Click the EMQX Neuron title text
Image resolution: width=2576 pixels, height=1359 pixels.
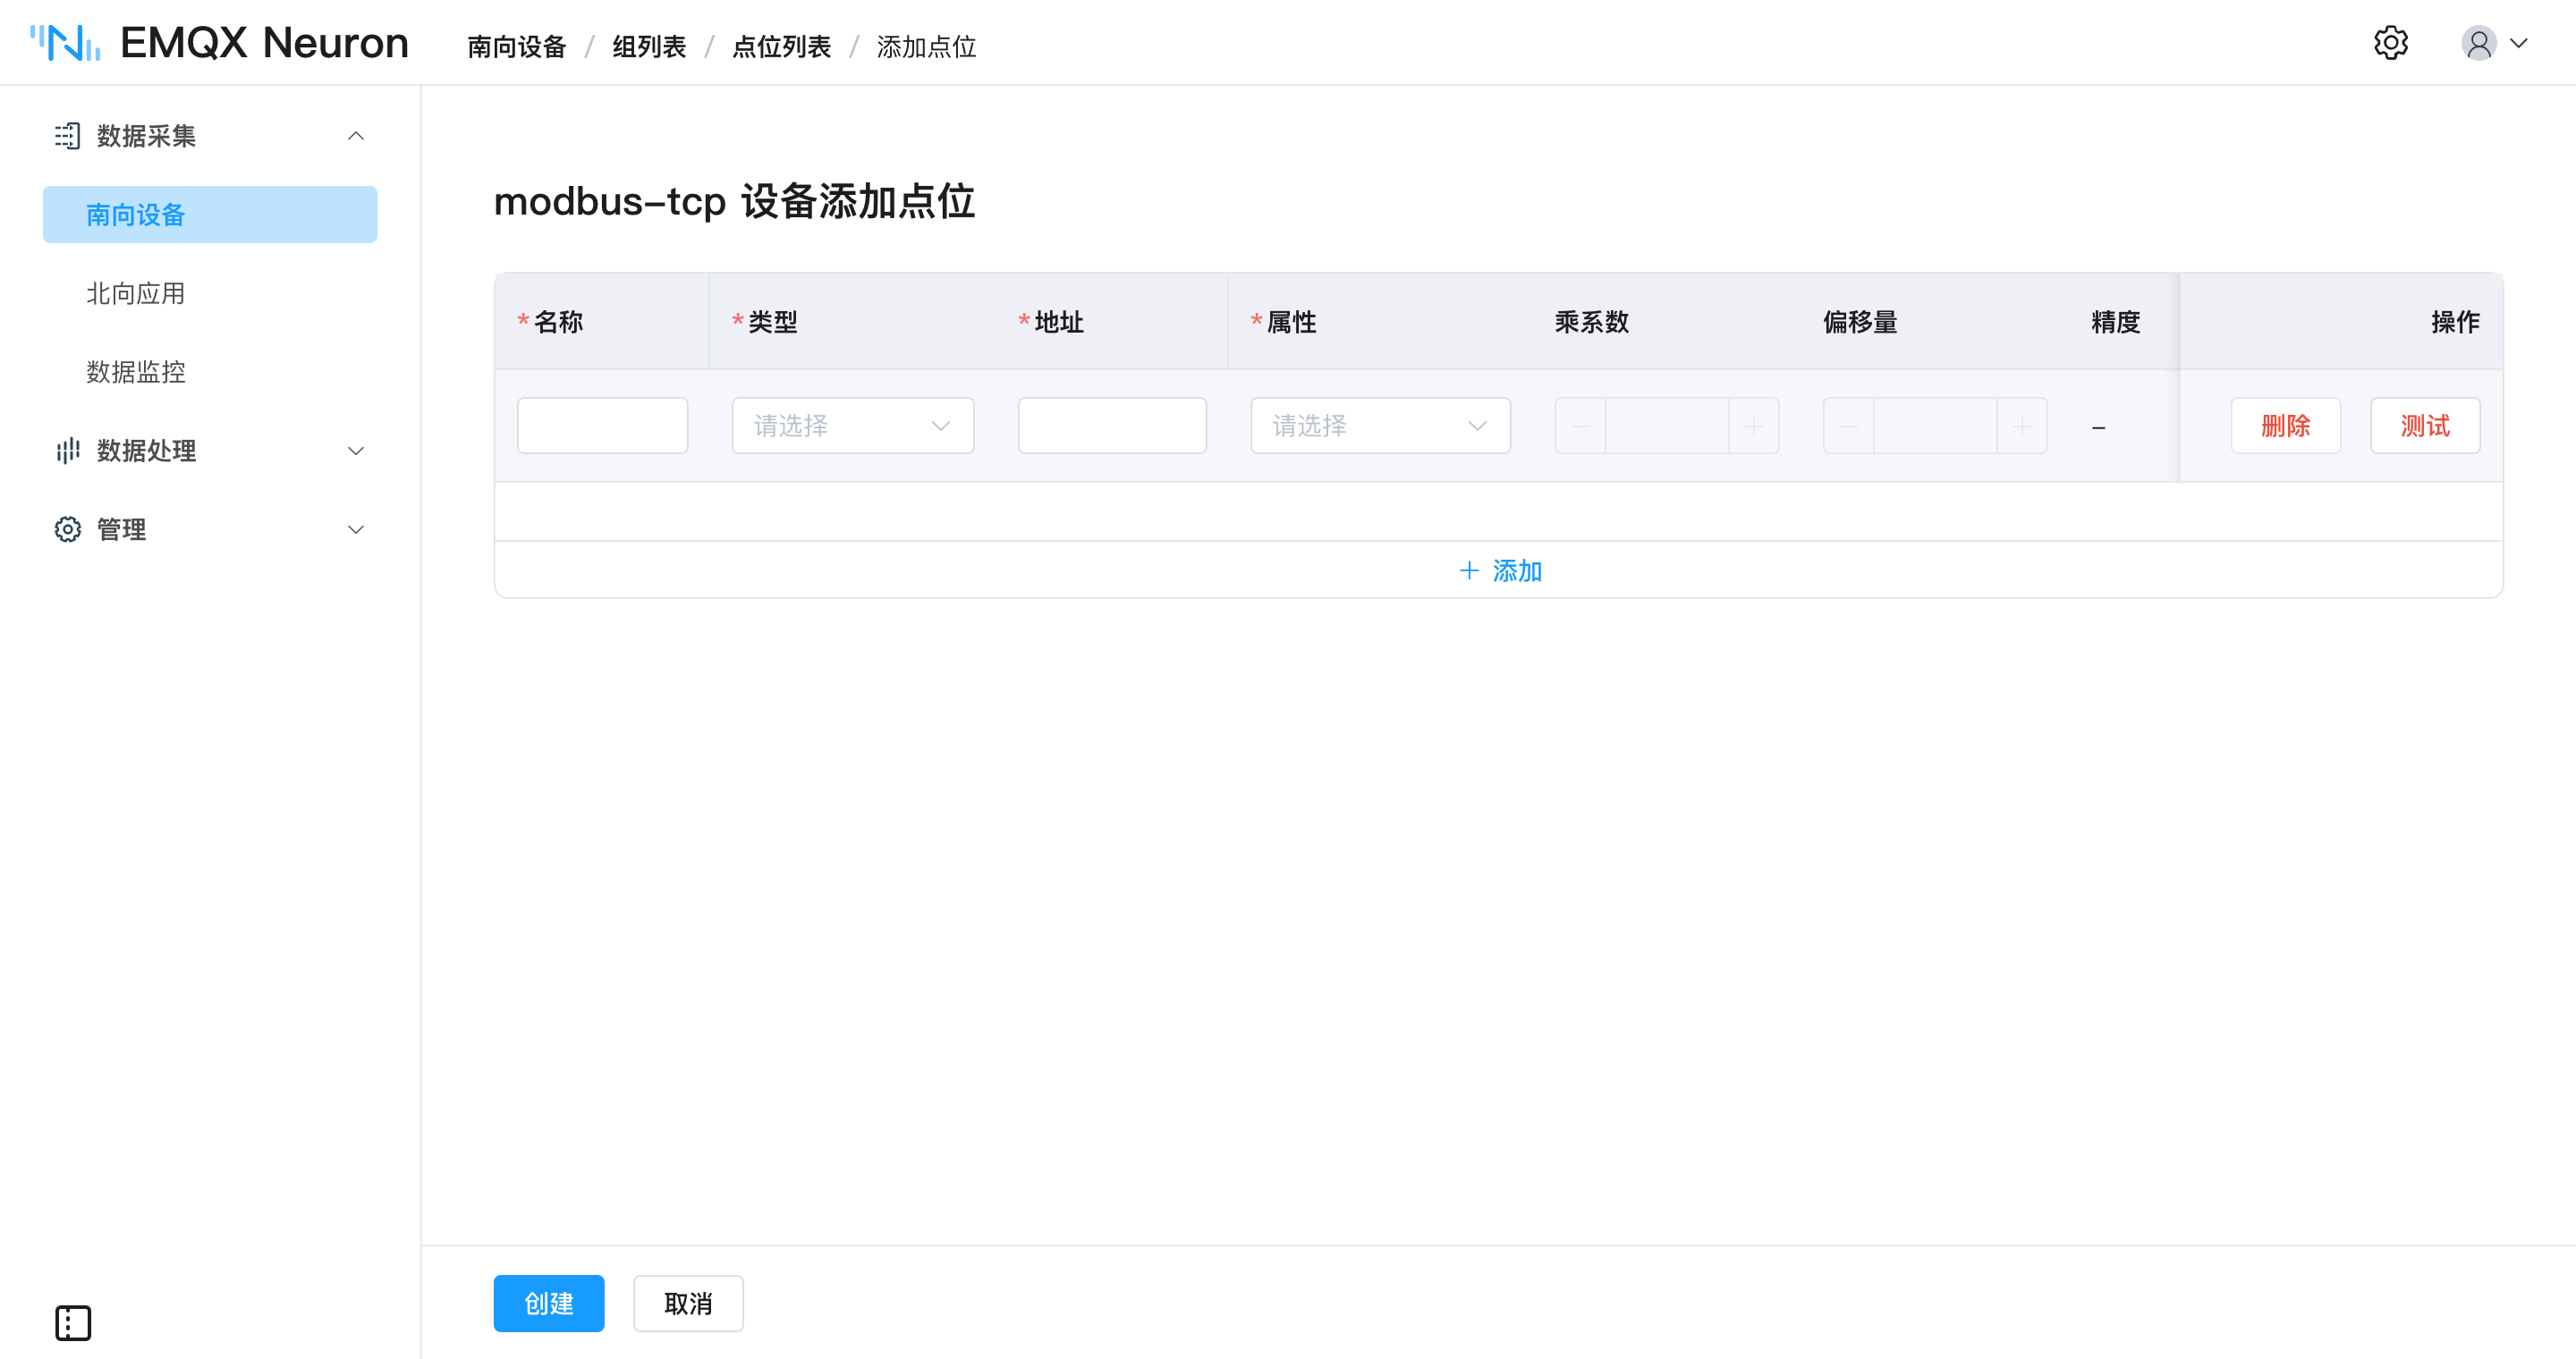tap(264, 43)
